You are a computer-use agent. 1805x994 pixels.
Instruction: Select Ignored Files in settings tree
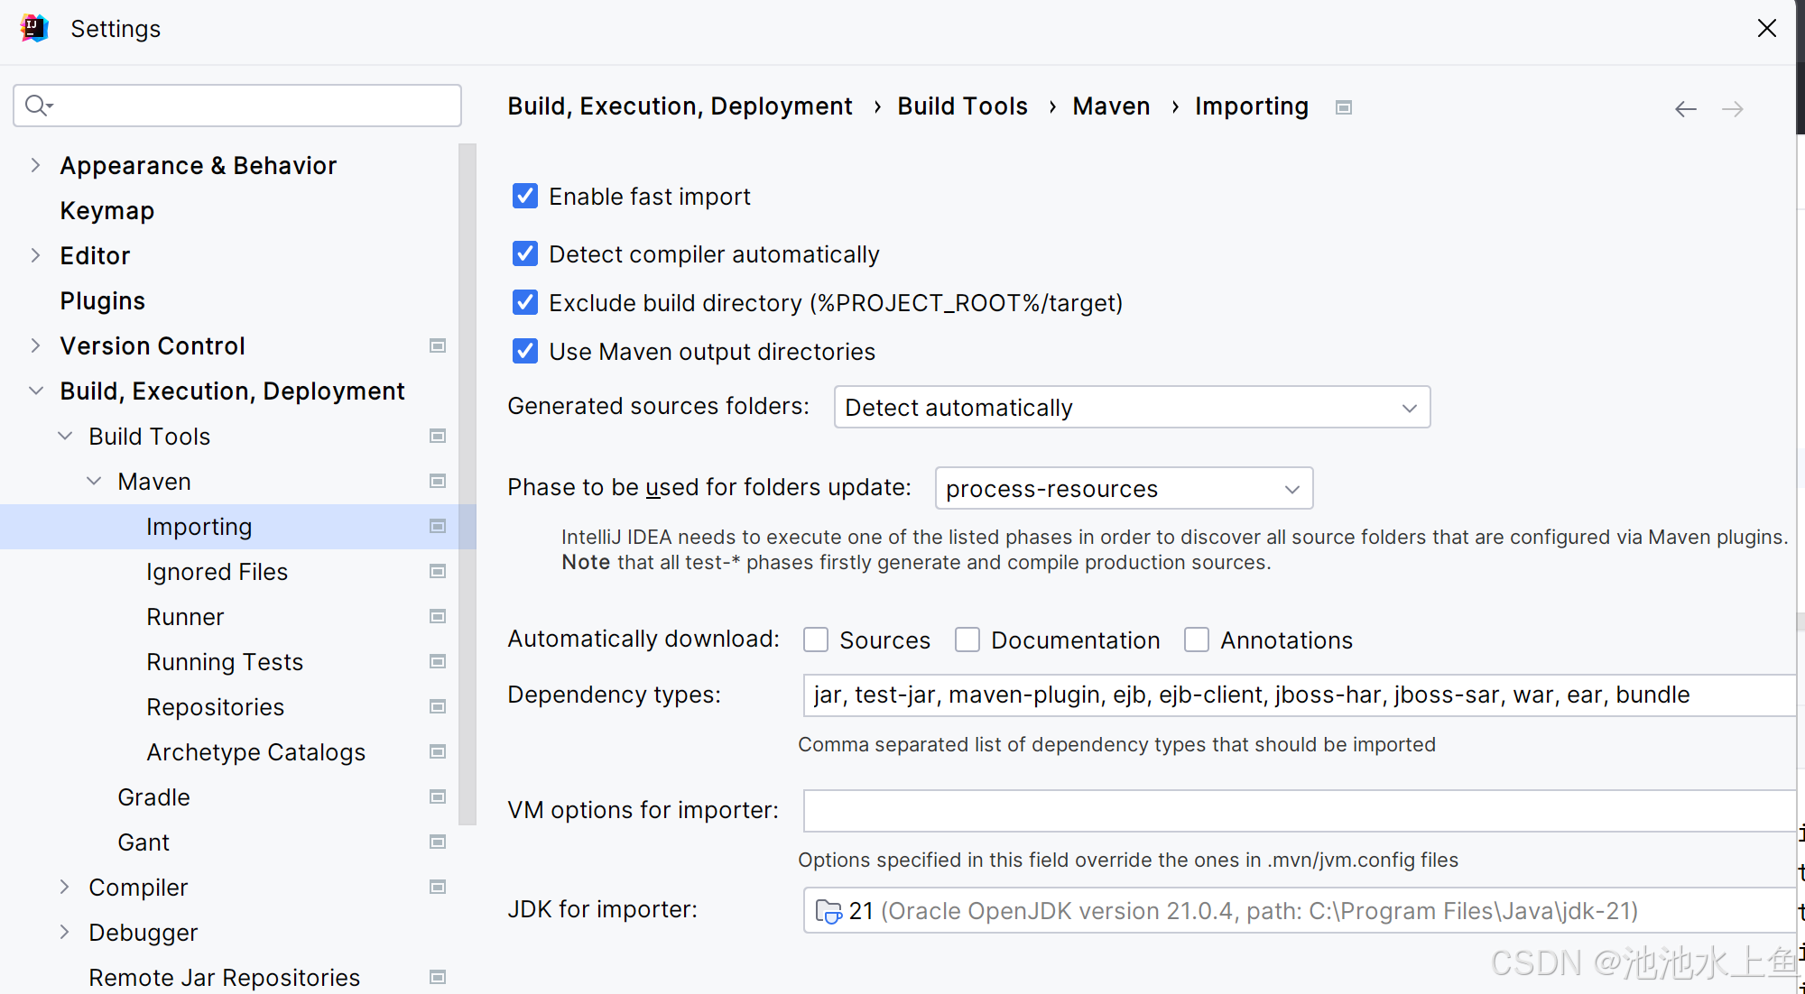(x=217, y=572)
